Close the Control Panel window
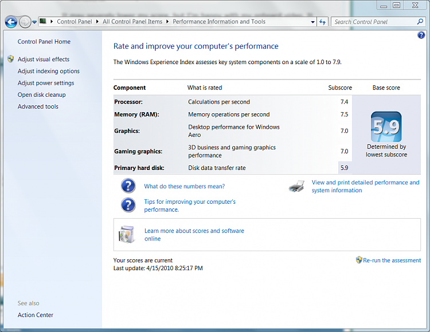 click(415, 5)
